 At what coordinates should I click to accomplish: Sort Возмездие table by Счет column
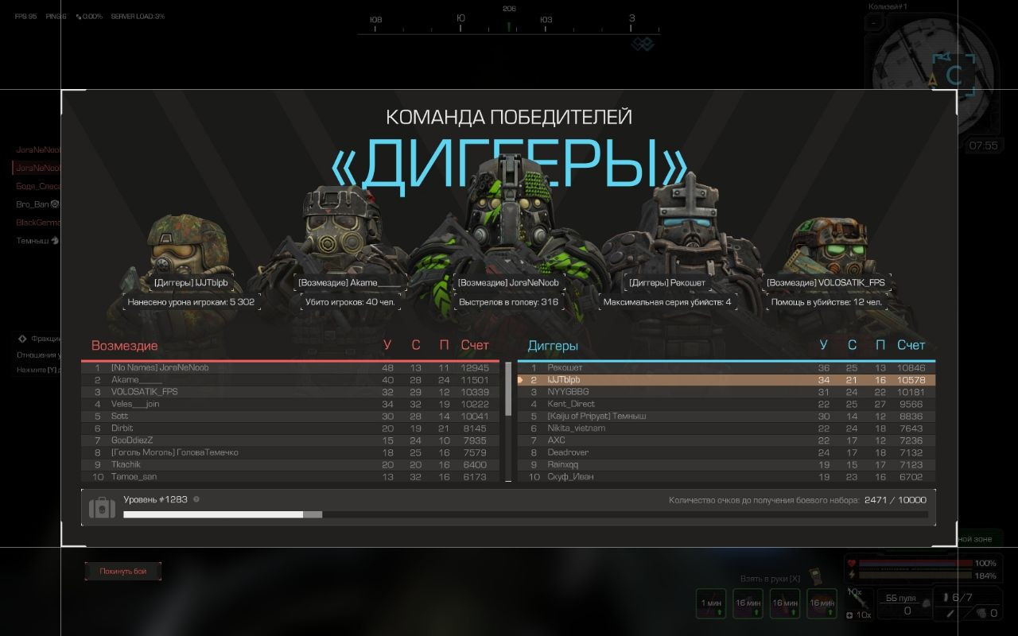click(475, 345)
